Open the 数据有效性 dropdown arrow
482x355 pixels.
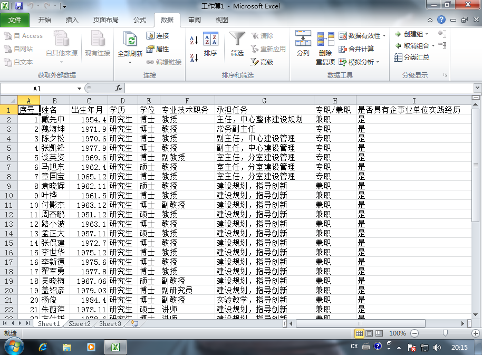tap(384, 36)
